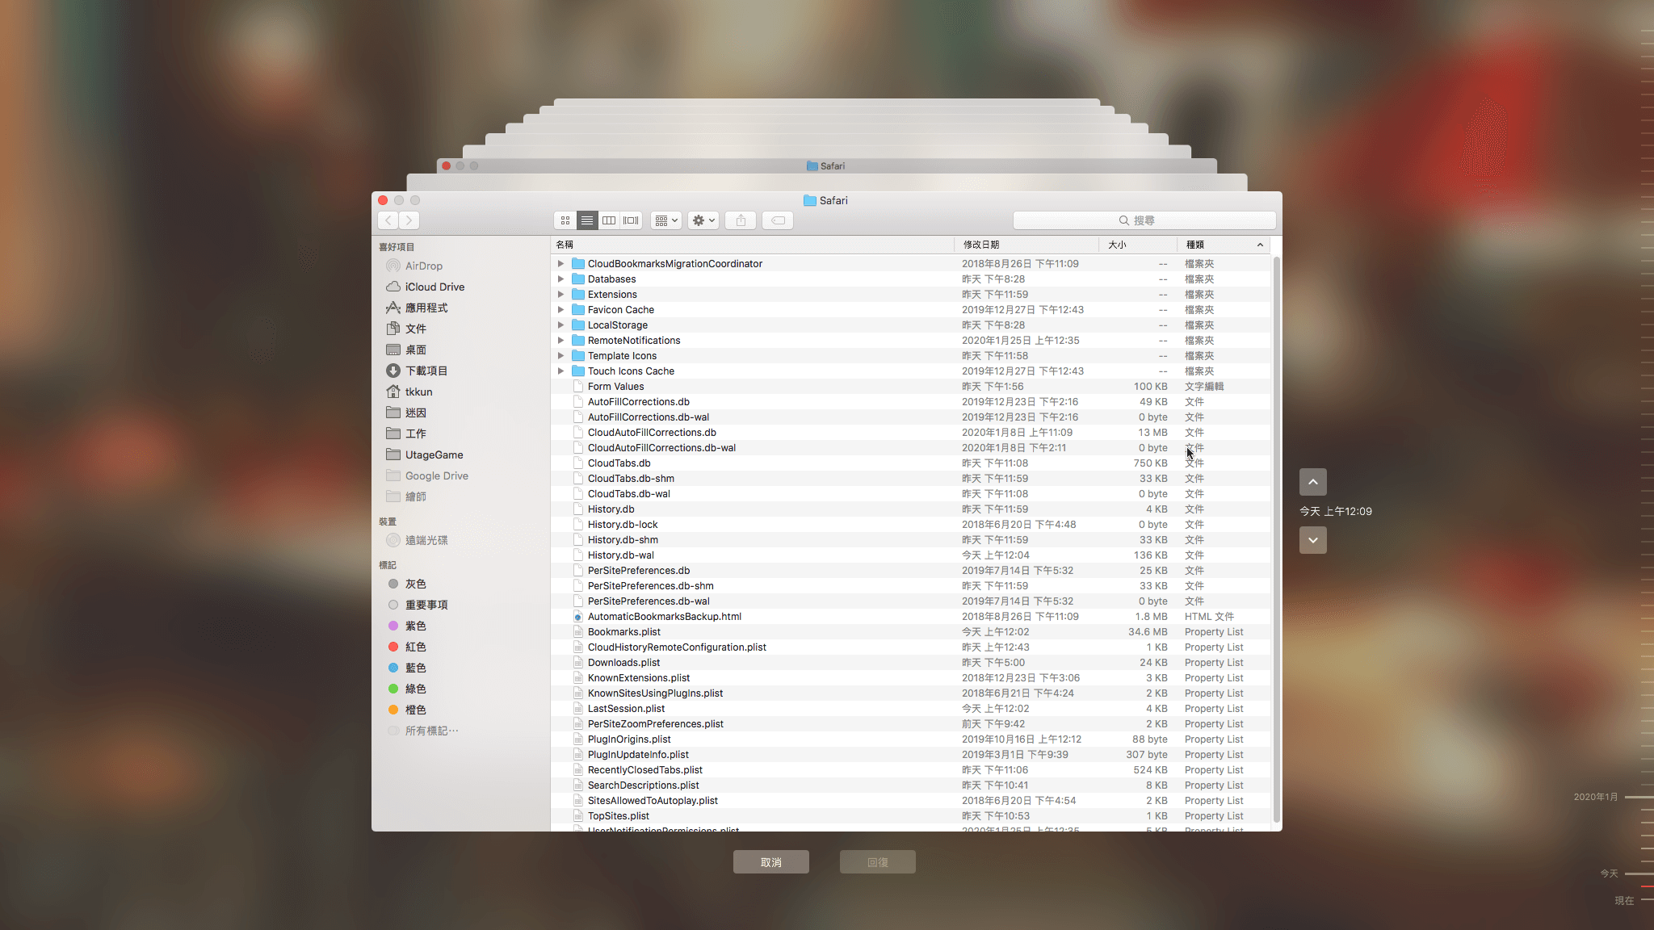This screenshot has width=1654, height=930.
Task: Click the 取消 button
Action: click(x=771, y=862)
